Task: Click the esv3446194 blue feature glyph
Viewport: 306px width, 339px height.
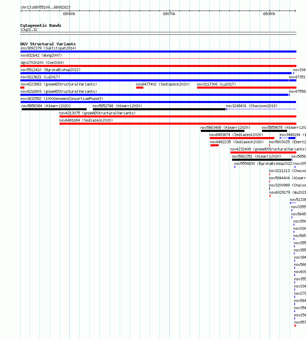Action: [x=288, y=138]
